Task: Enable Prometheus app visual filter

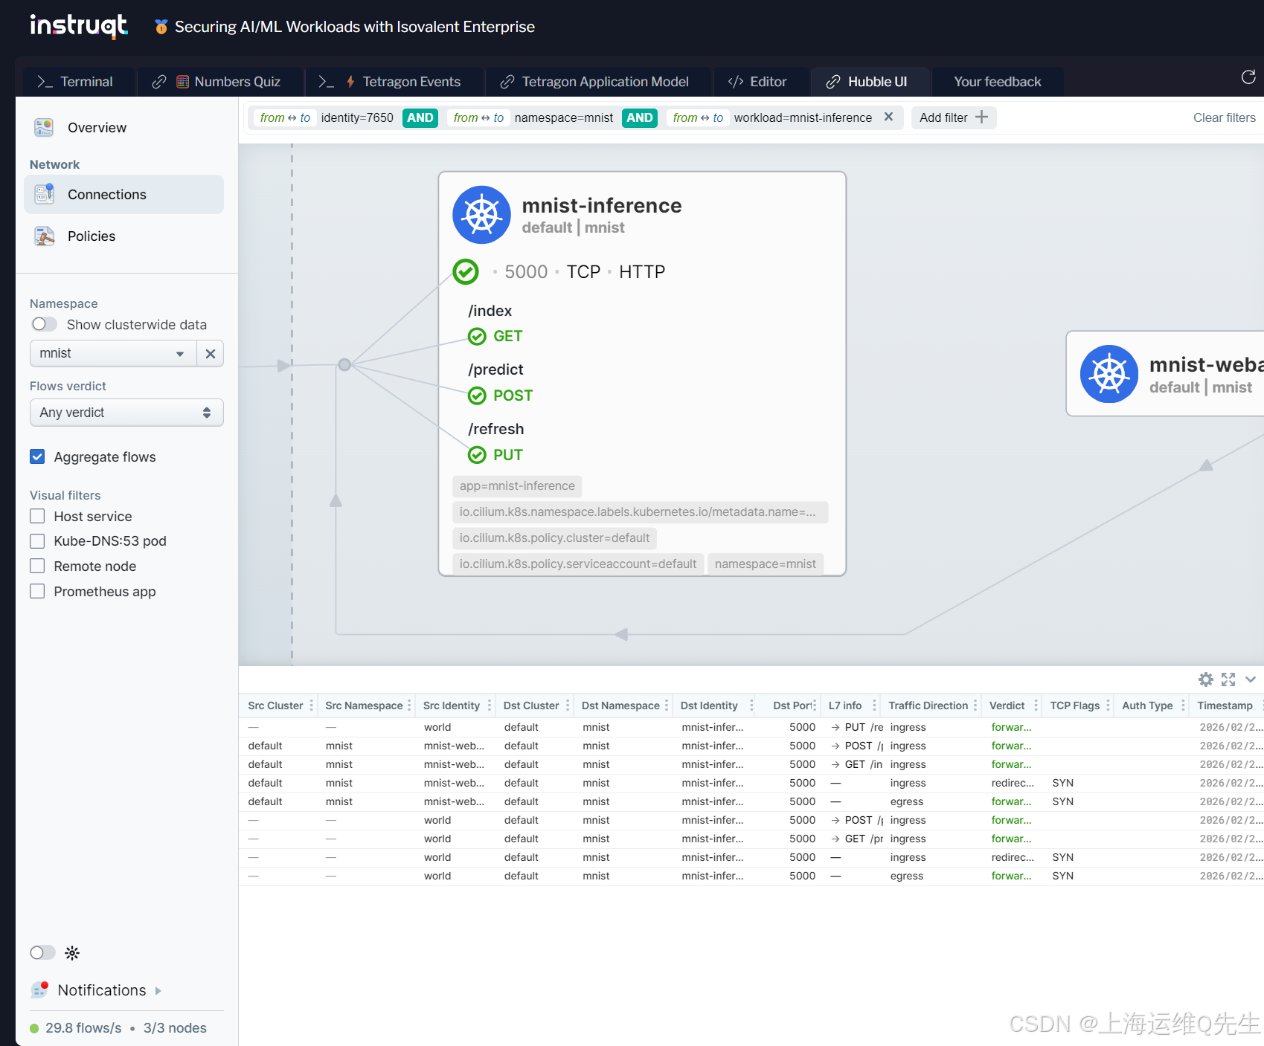Action: click(37, 591)
